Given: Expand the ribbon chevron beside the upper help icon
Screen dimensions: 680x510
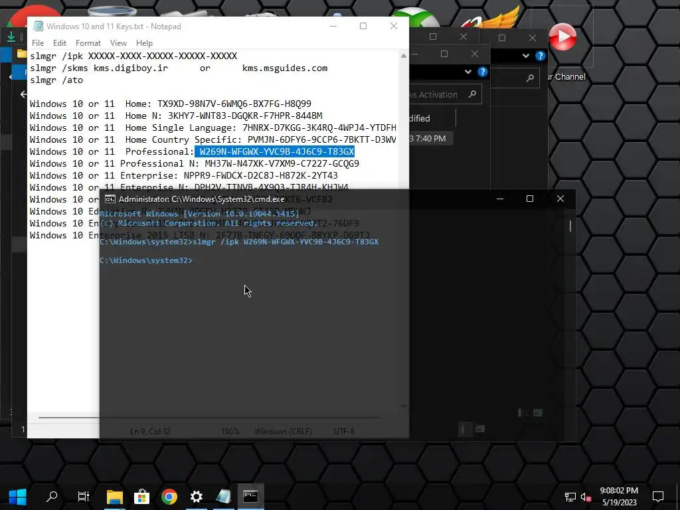Looking at the screenshot, I should coord(526,56).
